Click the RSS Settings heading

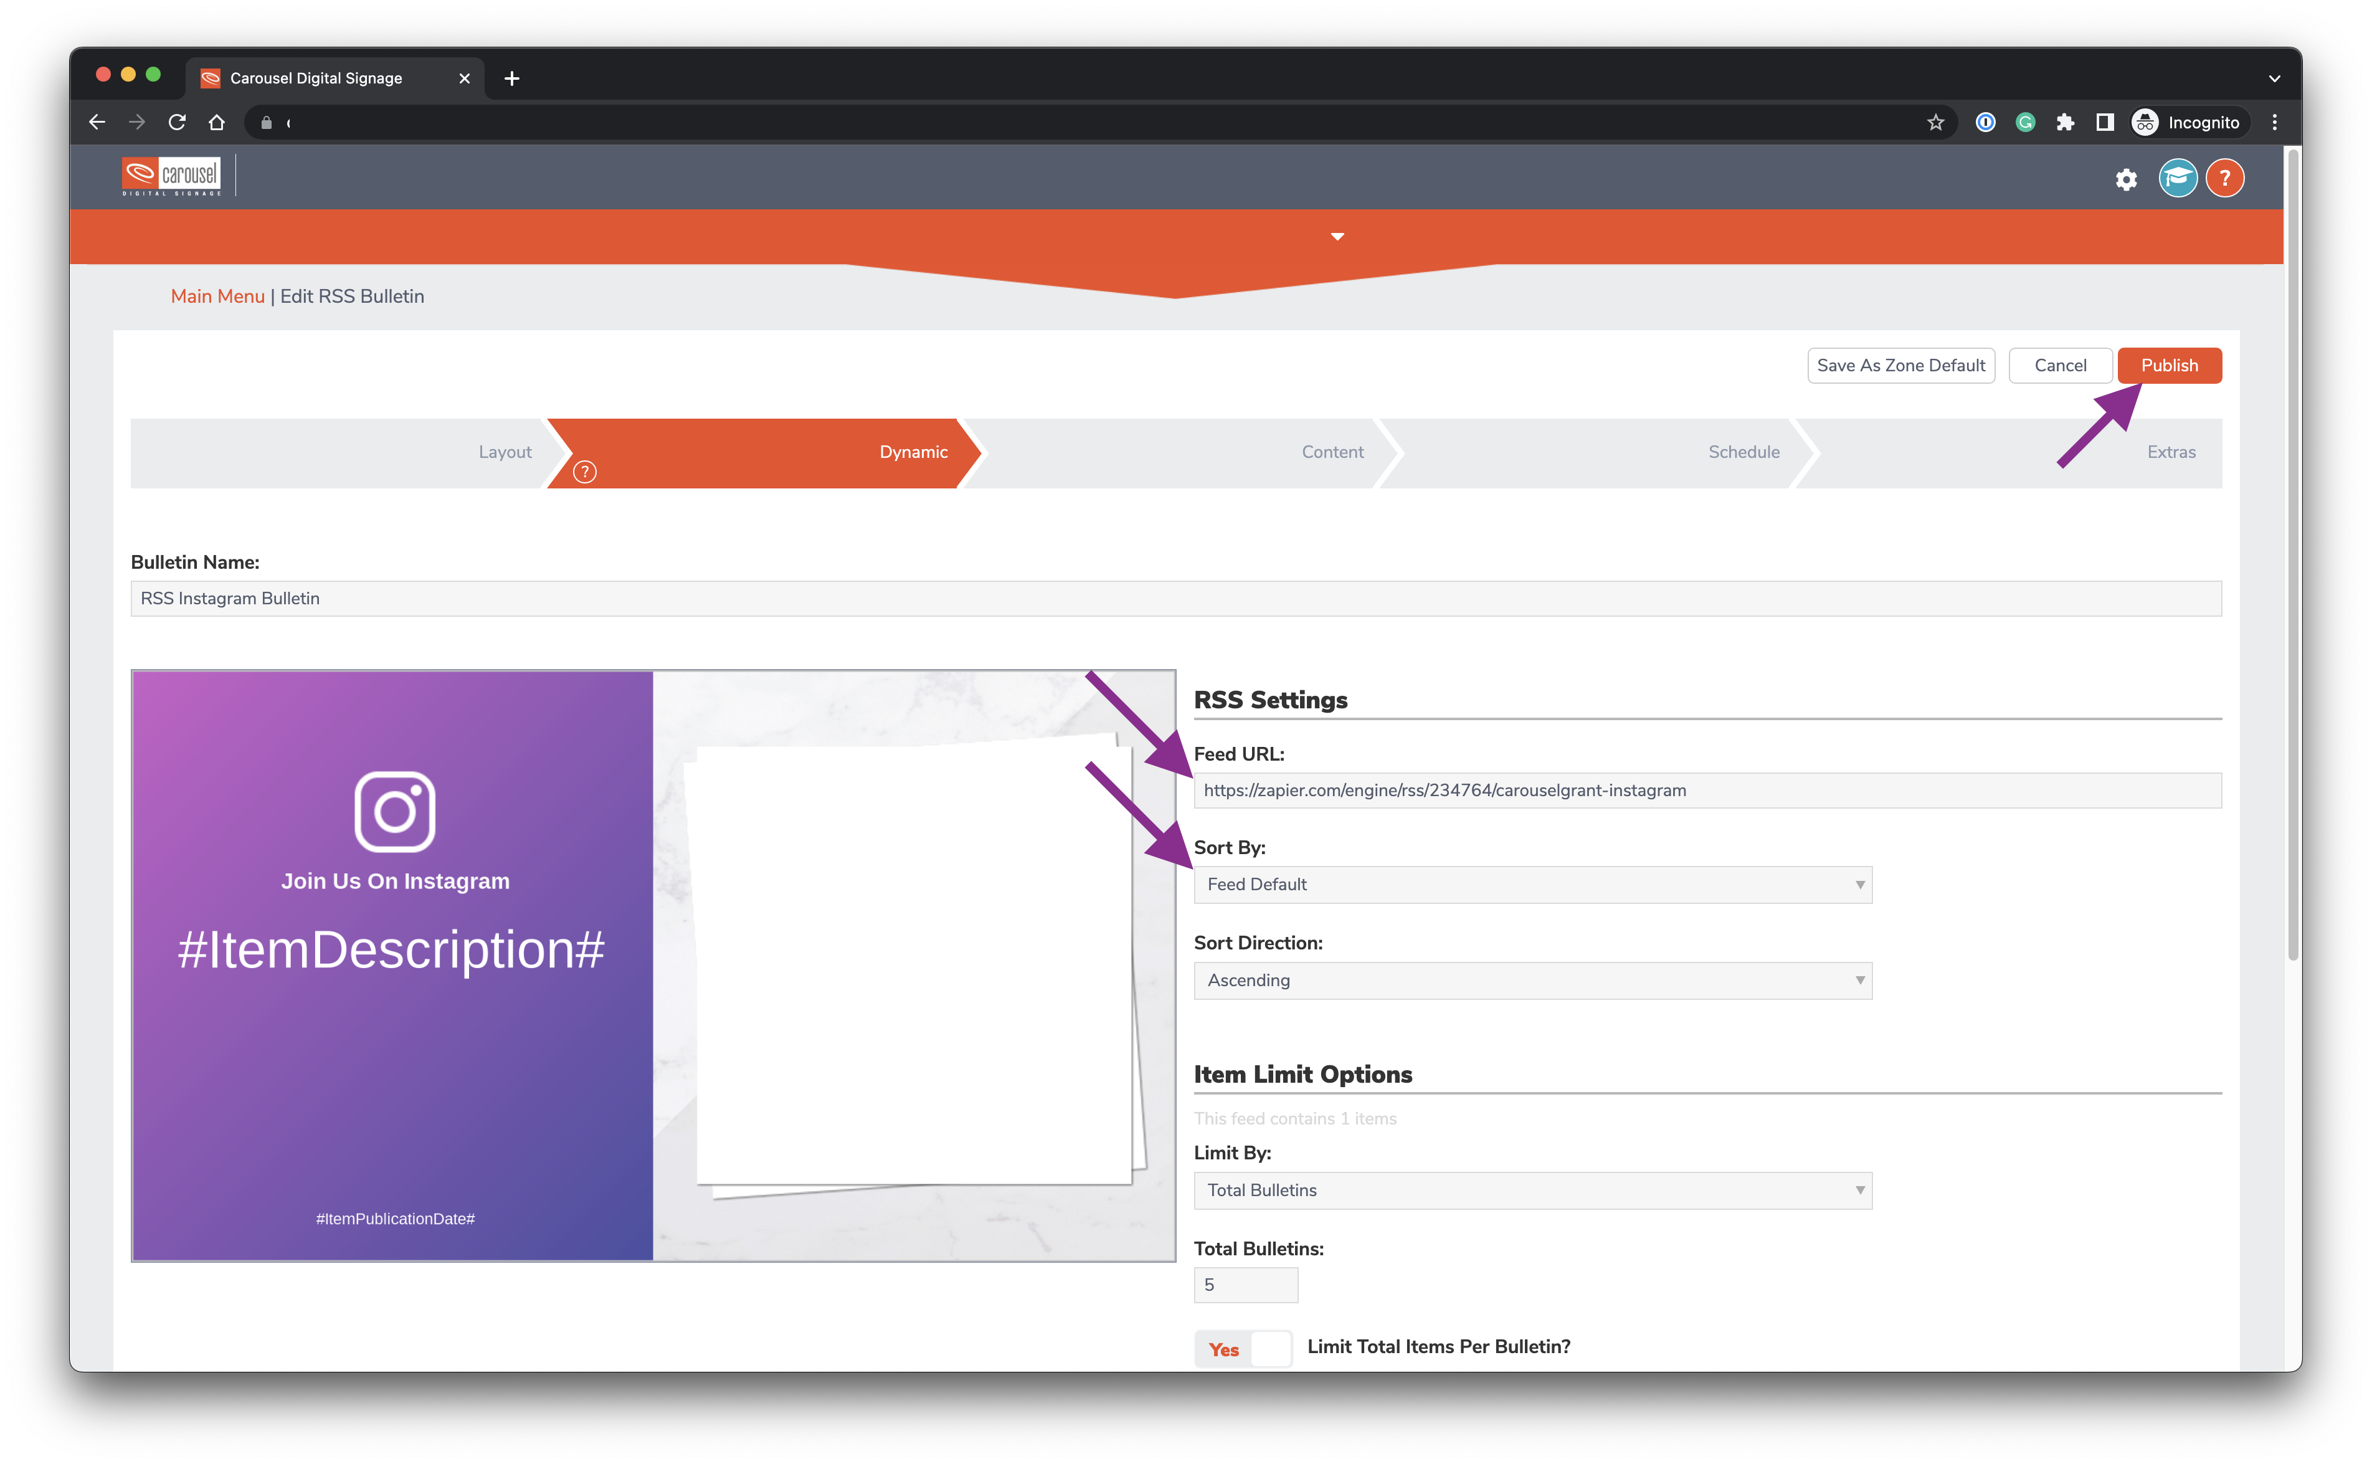point(1270,700)
